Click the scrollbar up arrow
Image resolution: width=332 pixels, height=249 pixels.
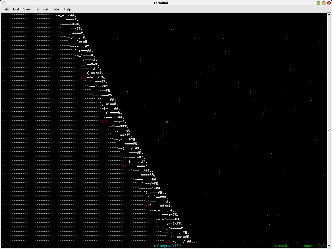329,15
